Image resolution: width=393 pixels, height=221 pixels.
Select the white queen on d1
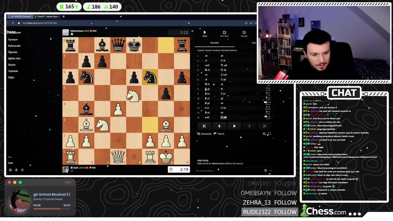pyautogui.click(x=118, y=157)
